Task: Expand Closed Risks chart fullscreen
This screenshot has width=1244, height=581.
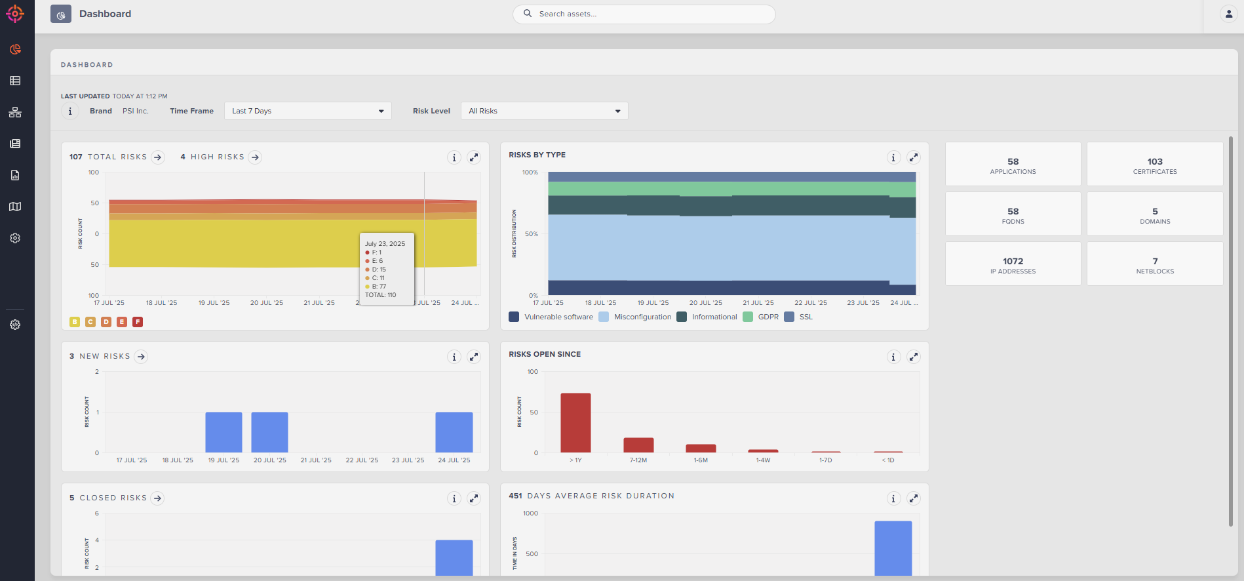Action: coord(474,498)
